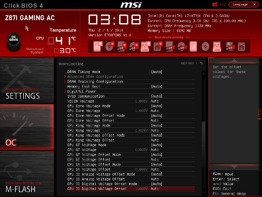The width and height of the screenshot is (262, 197).
Task: Select the CPU Core Voltage Auto value field
Action: click(155, 111)
